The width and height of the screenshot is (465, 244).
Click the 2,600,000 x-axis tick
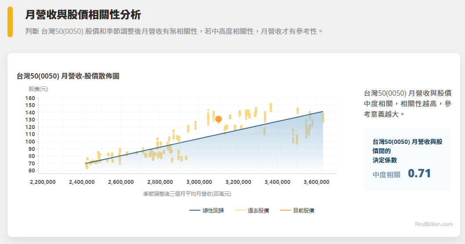tap(121, 182)
